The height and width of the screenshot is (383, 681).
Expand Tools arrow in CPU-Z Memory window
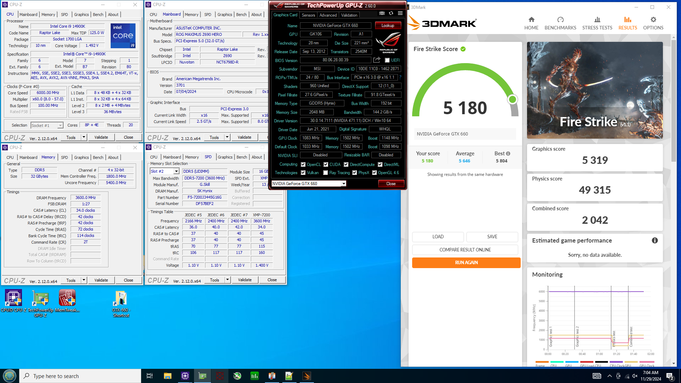[84, 280]
